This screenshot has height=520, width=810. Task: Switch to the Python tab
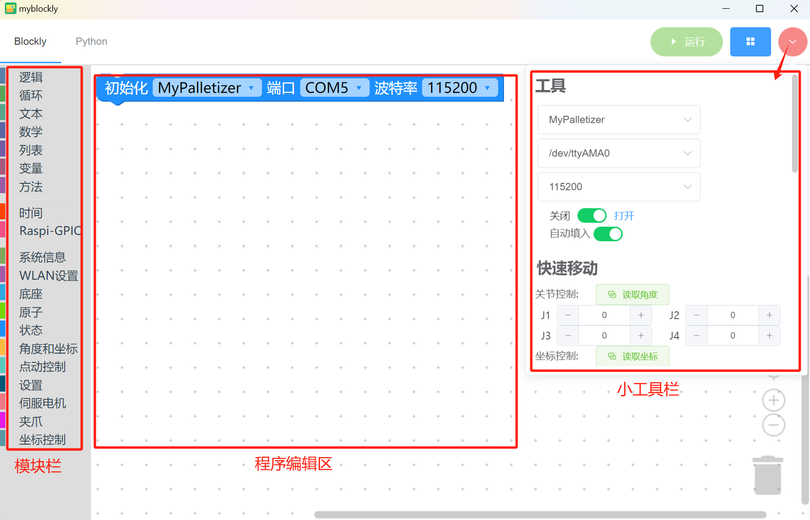coord(91,41)
